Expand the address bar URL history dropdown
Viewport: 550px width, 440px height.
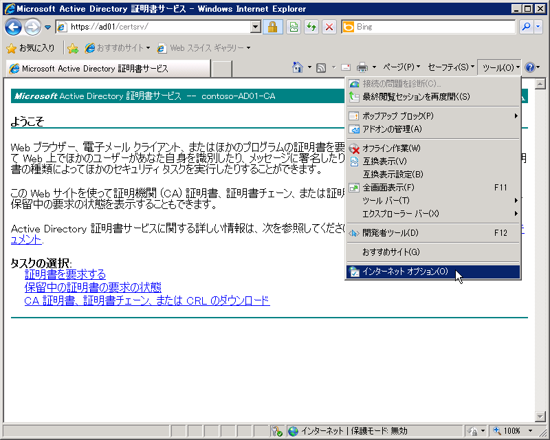pyautogui.click(x=256, y=27)
